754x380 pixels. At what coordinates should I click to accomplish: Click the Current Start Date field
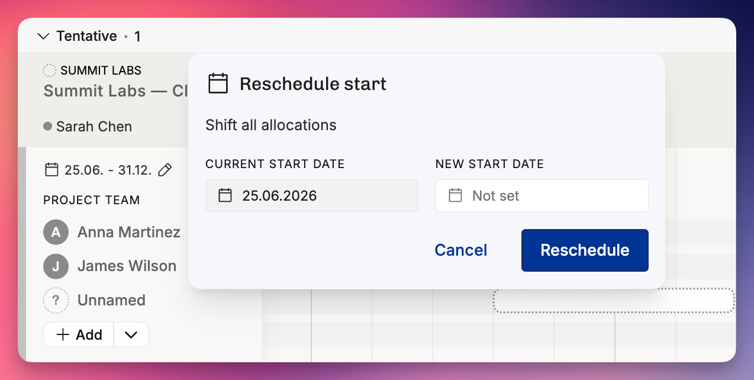[x=312, y=195]
